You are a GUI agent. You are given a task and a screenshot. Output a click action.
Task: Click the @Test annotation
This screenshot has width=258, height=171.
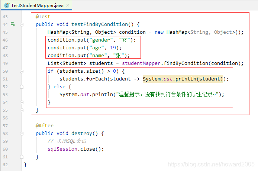(x=43, y=17)
